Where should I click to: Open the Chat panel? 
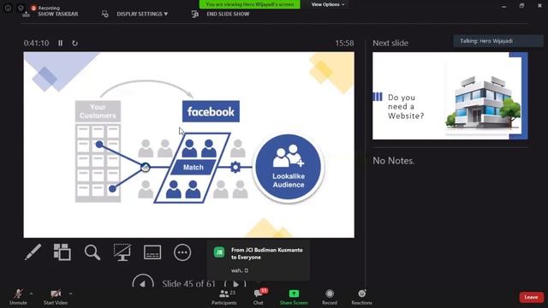point(259,297)
